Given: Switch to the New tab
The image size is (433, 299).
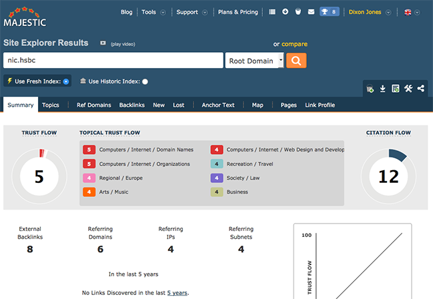Looking at the screenshot, I should pos(159,105).
